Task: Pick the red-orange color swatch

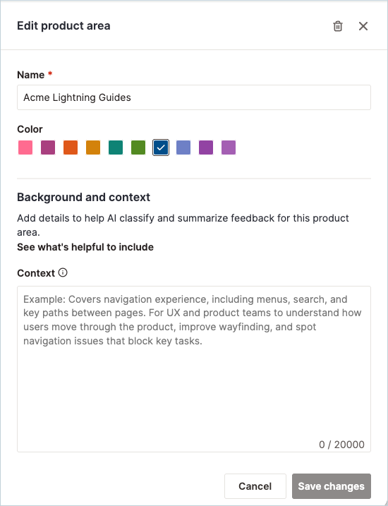Action: [71, 147]
